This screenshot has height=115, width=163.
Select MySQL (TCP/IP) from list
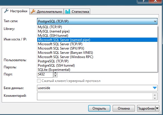click(97, 27)
